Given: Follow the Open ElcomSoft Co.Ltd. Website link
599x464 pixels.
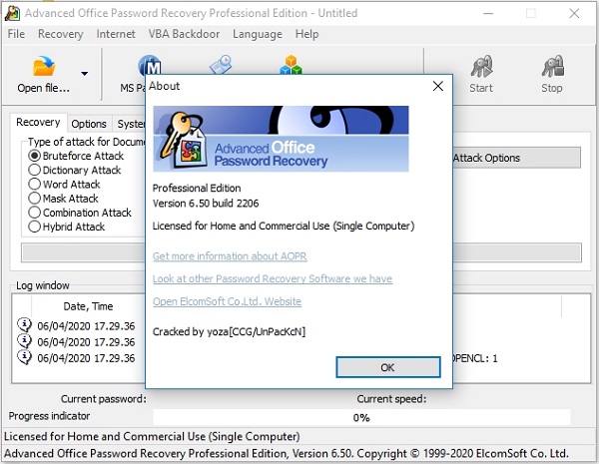Looking at the screenshot, I should tap(227, 301).
